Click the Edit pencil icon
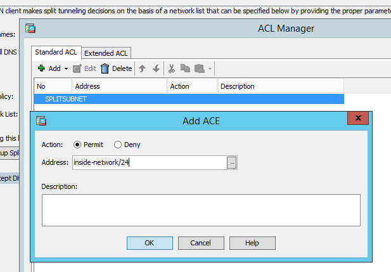The width and height of the screenshot is (391, 272). coord(77,68)
